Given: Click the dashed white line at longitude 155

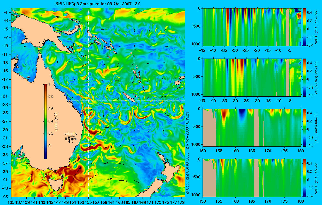Looking at the screenshot, I should (88, 102).
